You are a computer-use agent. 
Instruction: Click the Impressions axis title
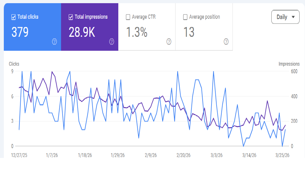pyautogui.click(x=289, y=64)
